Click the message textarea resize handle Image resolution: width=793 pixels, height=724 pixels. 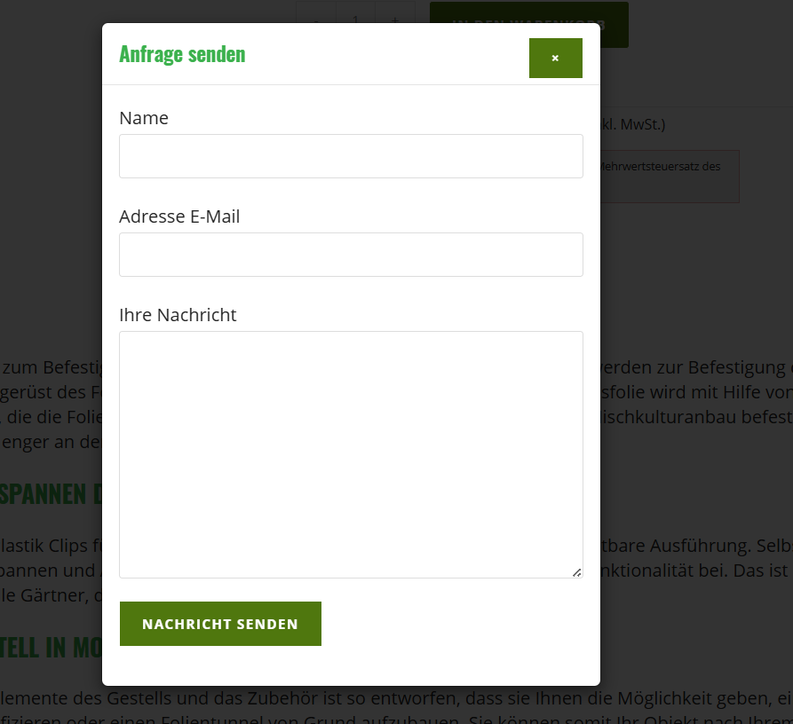coord(576,572)
